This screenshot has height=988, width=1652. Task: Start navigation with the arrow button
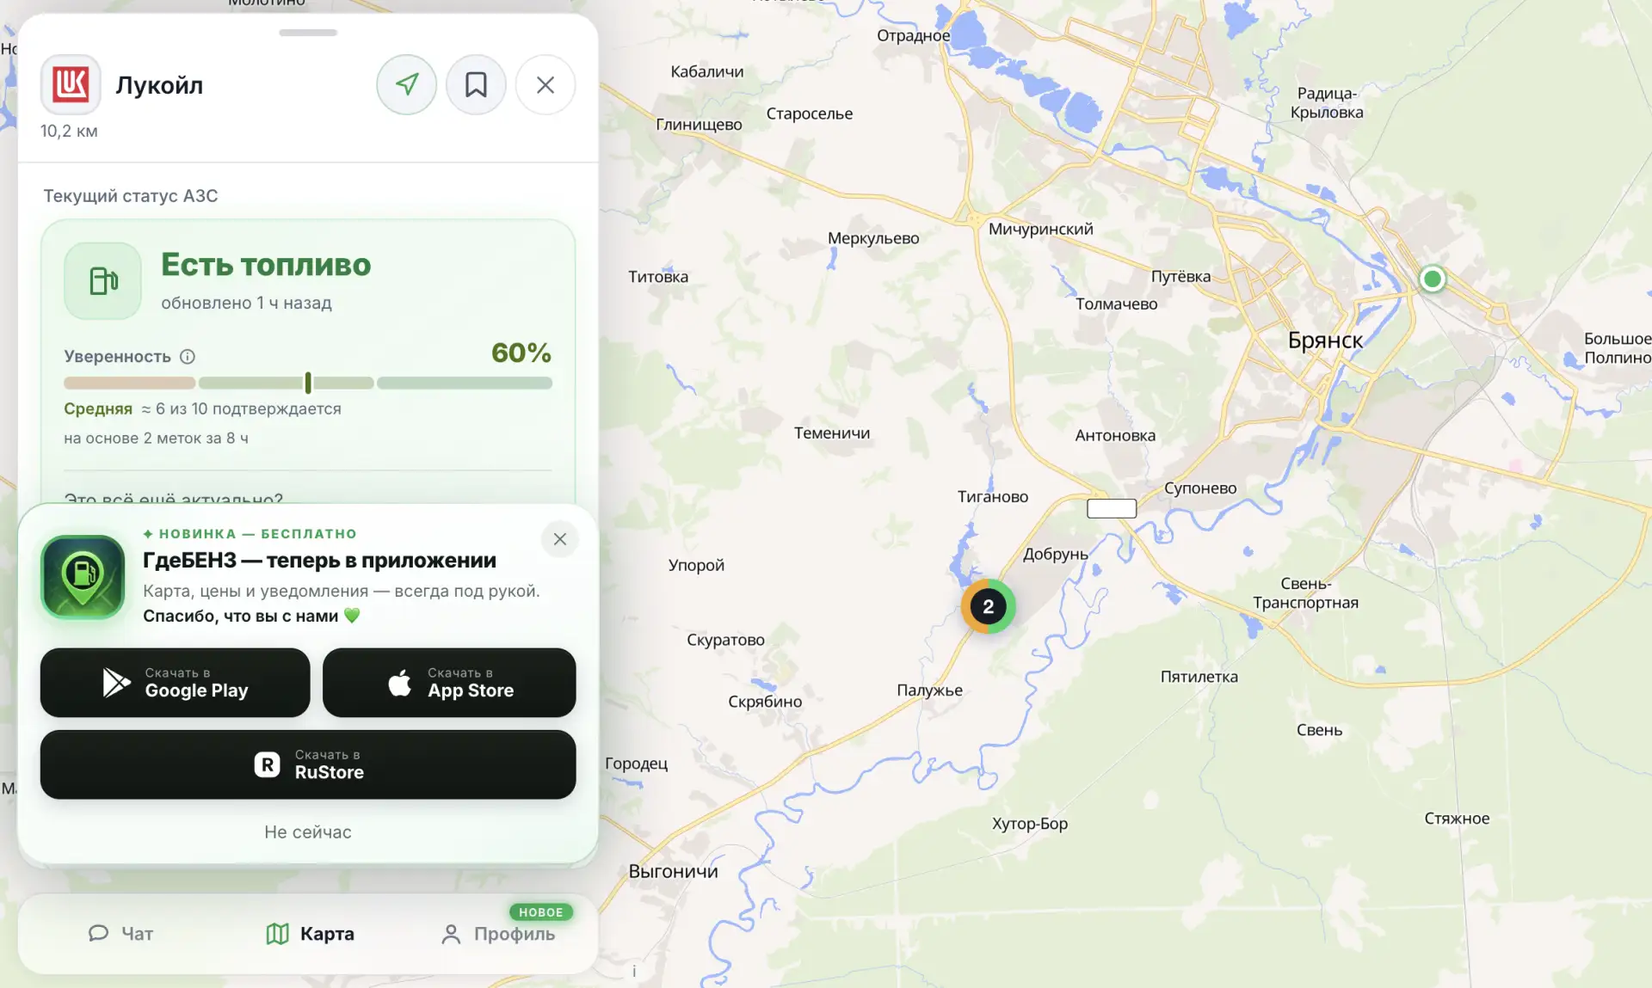click(407, 84)
